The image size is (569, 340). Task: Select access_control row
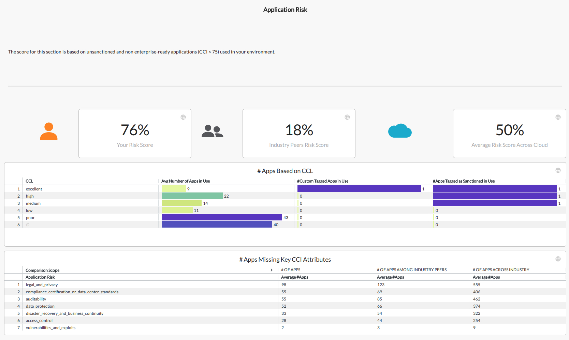(285, 321)
